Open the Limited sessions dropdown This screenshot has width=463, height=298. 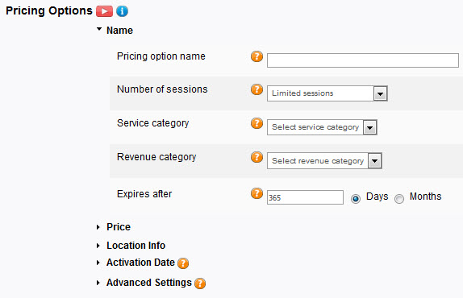pyautogui.click(x=327, y=93)
